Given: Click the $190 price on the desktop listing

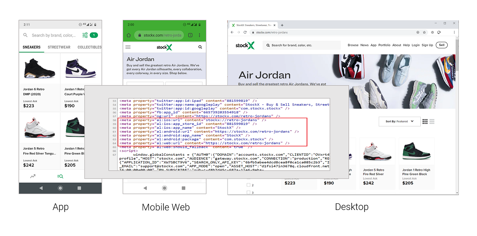Looking at the screenshot, I should pyautogui.click(x=329, y=183).
